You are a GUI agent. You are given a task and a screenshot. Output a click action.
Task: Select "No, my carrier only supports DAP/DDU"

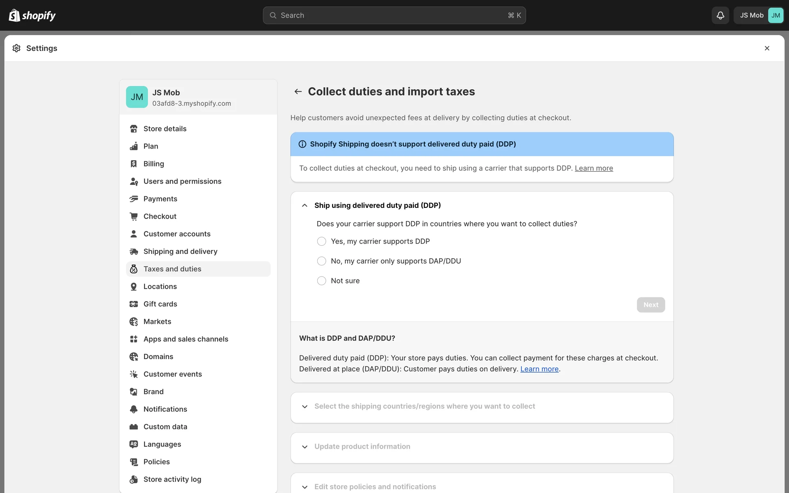coord(321,261)
